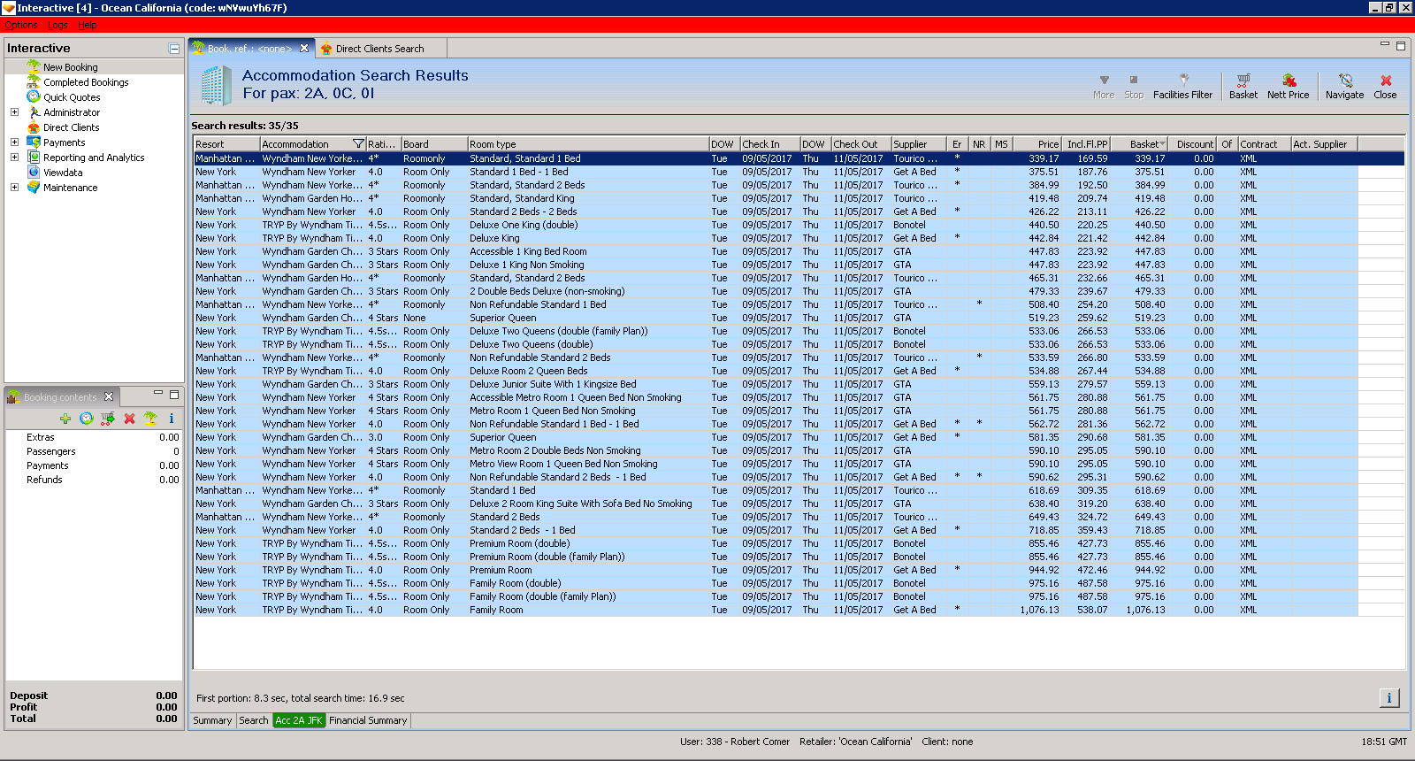Sort by the Room type column header
The width and height of the screenshot is (1415, 761).
(588, 144)
